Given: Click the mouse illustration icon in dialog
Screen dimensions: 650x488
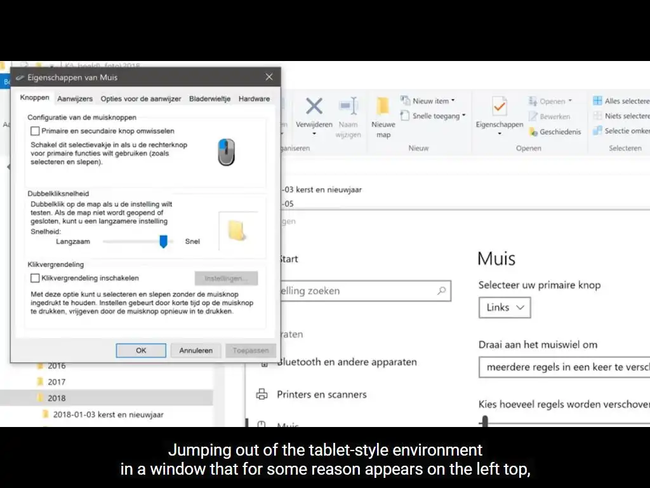Looking at the screenshot, I should 227,152.
